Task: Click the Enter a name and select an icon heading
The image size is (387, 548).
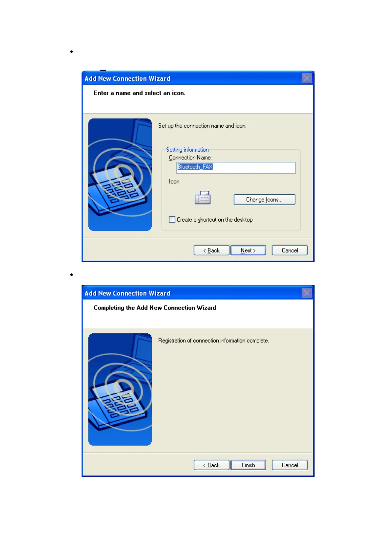Action: tap(139, 93)
